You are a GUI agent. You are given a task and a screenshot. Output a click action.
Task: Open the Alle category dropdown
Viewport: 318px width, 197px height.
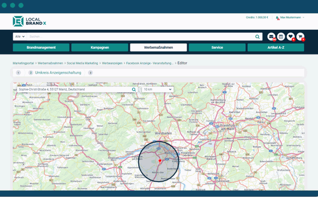pos(20,37)
